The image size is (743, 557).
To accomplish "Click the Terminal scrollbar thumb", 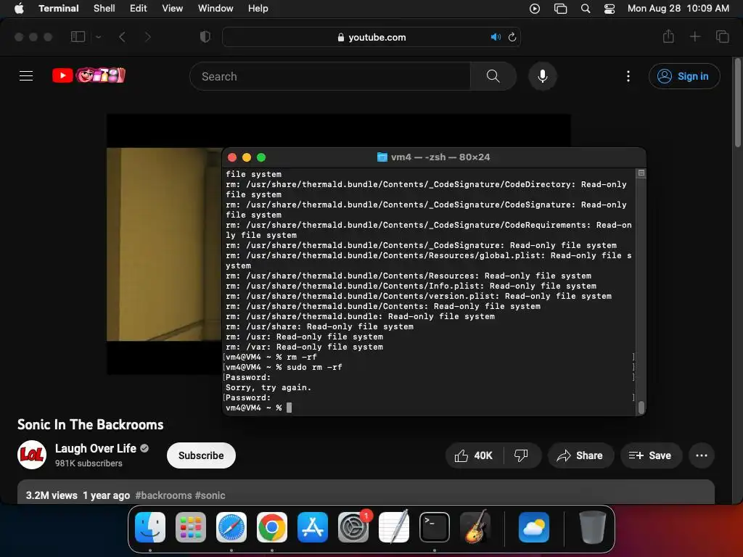I will point(641,408).
